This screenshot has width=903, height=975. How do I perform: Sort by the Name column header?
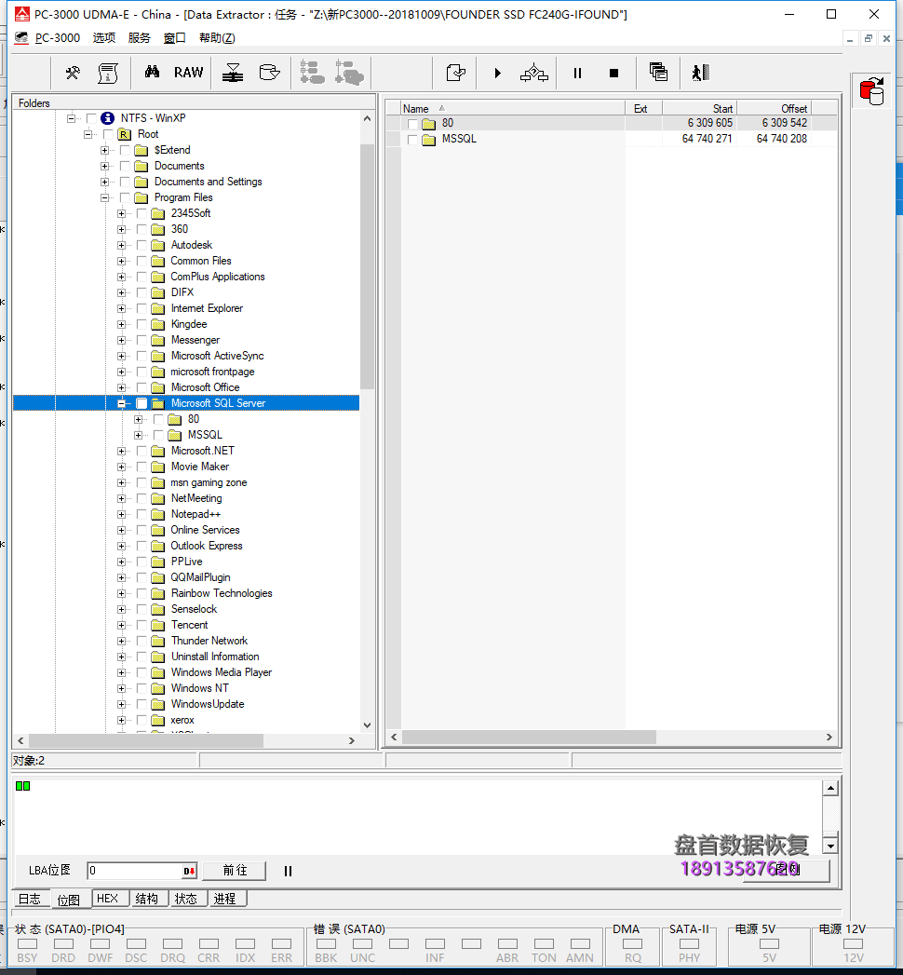(x=513, y=108)
